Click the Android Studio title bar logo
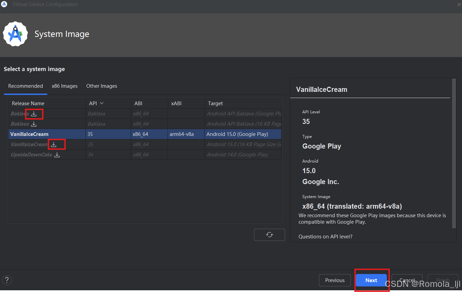The width and height of the screenshot is (462, 292). pos(4,4)
